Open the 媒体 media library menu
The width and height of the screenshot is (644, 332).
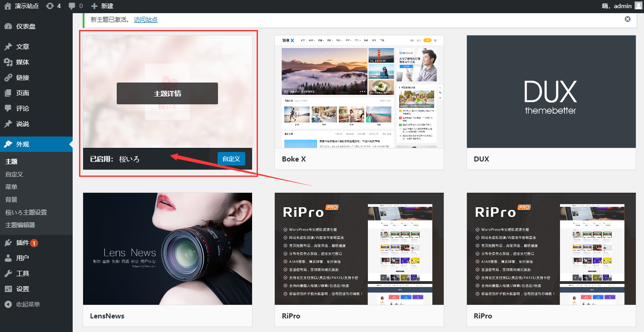coord(22,62)
